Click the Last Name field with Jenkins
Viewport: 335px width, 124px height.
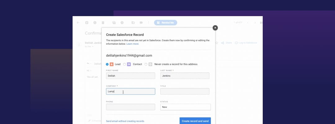tap(185, 76)
